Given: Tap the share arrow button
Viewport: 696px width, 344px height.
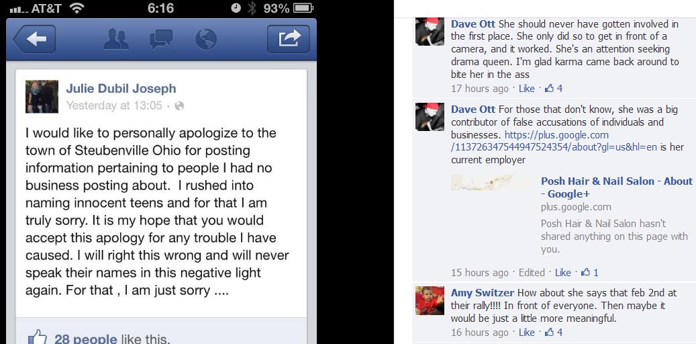Looking at the screenshot, I should click(289, 39).
